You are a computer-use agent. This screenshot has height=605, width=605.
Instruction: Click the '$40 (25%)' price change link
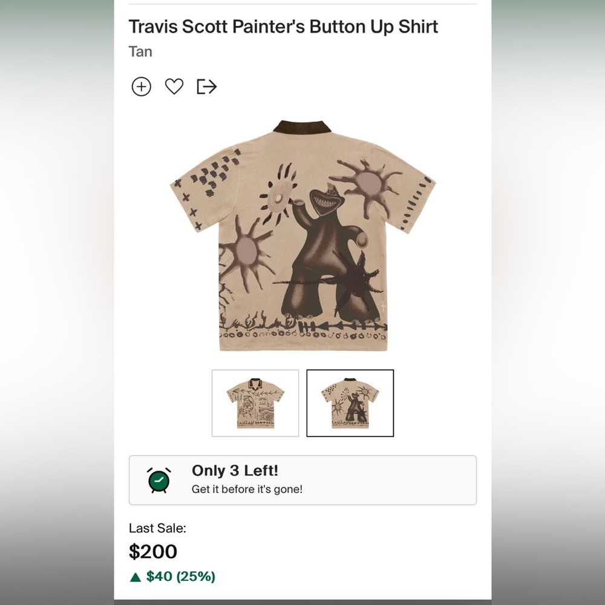(180, 577)
